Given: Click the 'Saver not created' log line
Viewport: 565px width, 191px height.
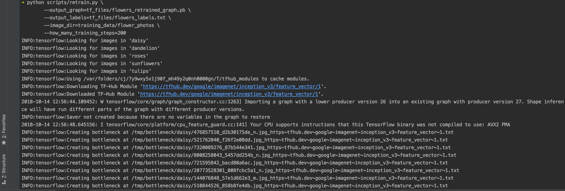Looking at the screenshot, I should pyautogui.click(x=146, y=117).
